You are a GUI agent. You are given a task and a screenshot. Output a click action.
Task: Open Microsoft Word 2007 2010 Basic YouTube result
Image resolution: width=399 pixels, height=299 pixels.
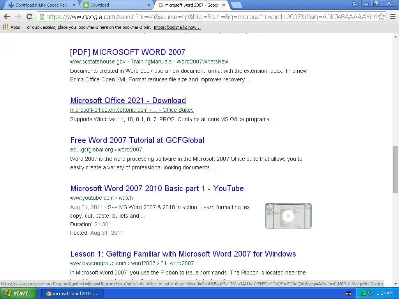click(x=157, y=188)
